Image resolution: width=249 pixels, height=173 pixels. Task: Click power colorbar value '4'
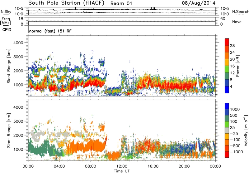coord(231,87)
